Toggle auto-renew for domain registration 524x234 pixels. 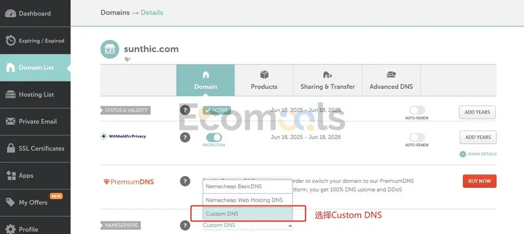pos(417,111)
